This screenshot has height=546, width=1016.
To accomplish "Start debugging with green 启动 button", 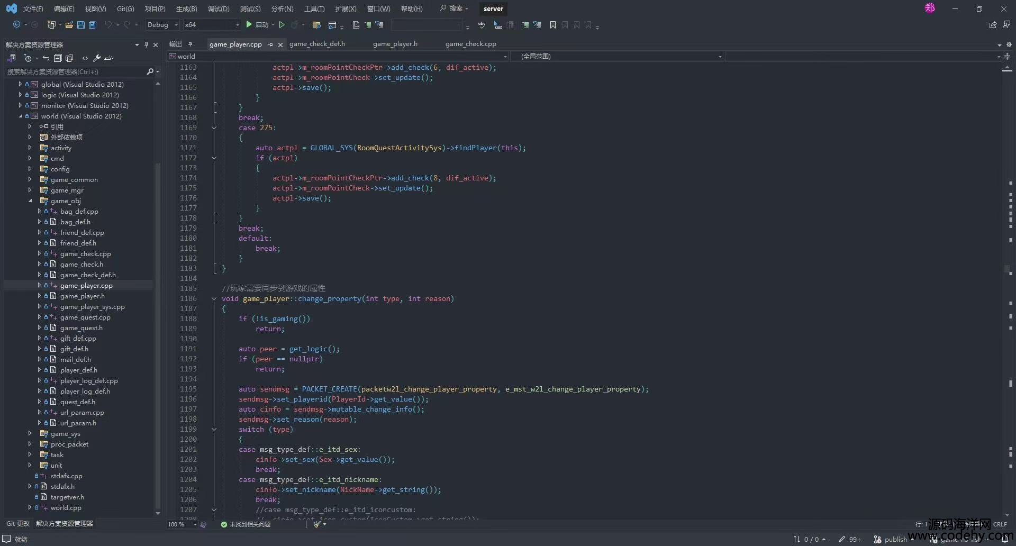I will click(257, 25).
